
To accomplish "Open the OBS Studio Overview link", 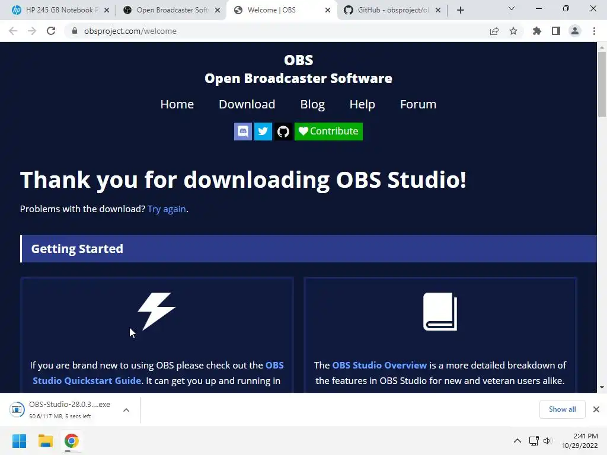I will point(379,365).
